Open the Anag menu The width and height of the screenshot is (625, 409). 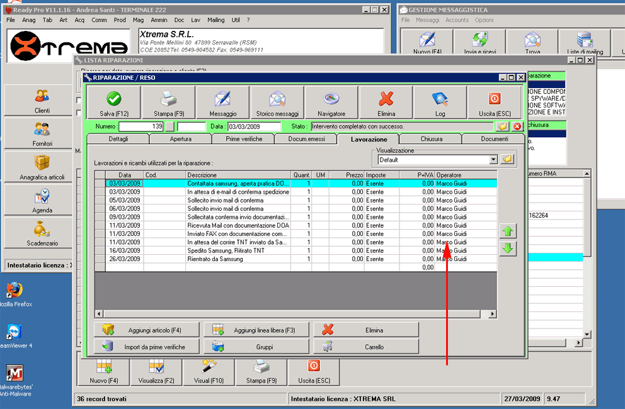29,20
